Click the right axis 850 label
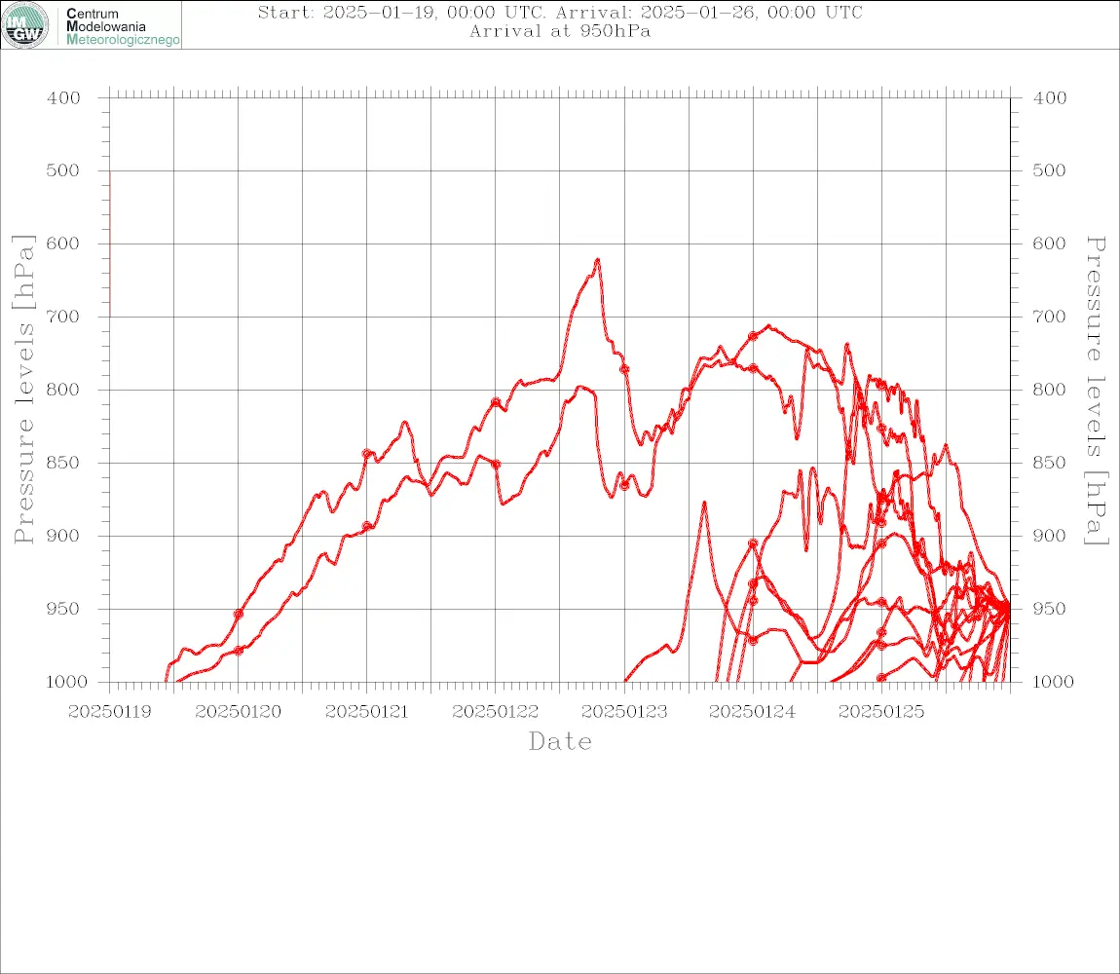 click(1049, 463)
